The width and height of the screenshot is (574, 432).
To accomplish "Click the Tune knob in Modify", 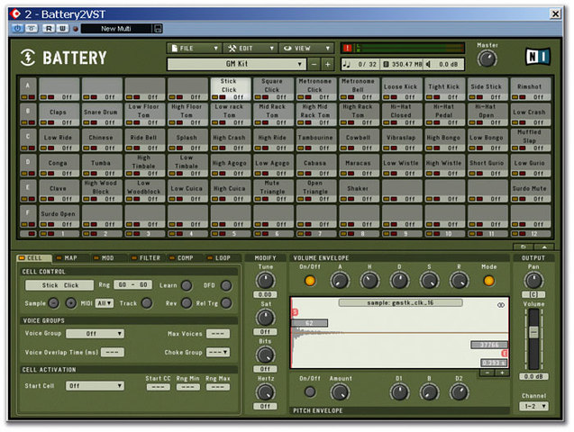I will point(265,280).
